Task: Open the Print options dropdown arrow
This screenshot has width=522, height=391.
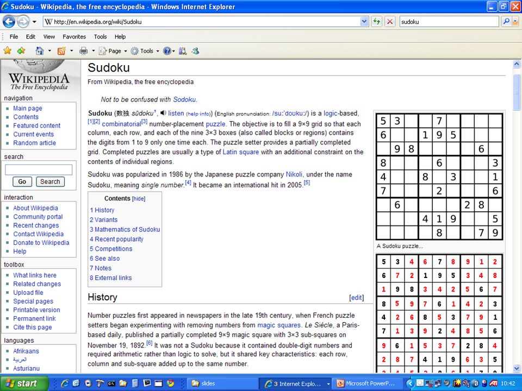Action: [93, 51]
